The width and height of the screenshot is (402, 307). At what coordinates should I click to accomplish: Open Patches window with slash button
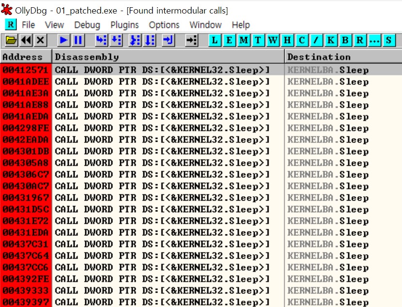point(316,41)
